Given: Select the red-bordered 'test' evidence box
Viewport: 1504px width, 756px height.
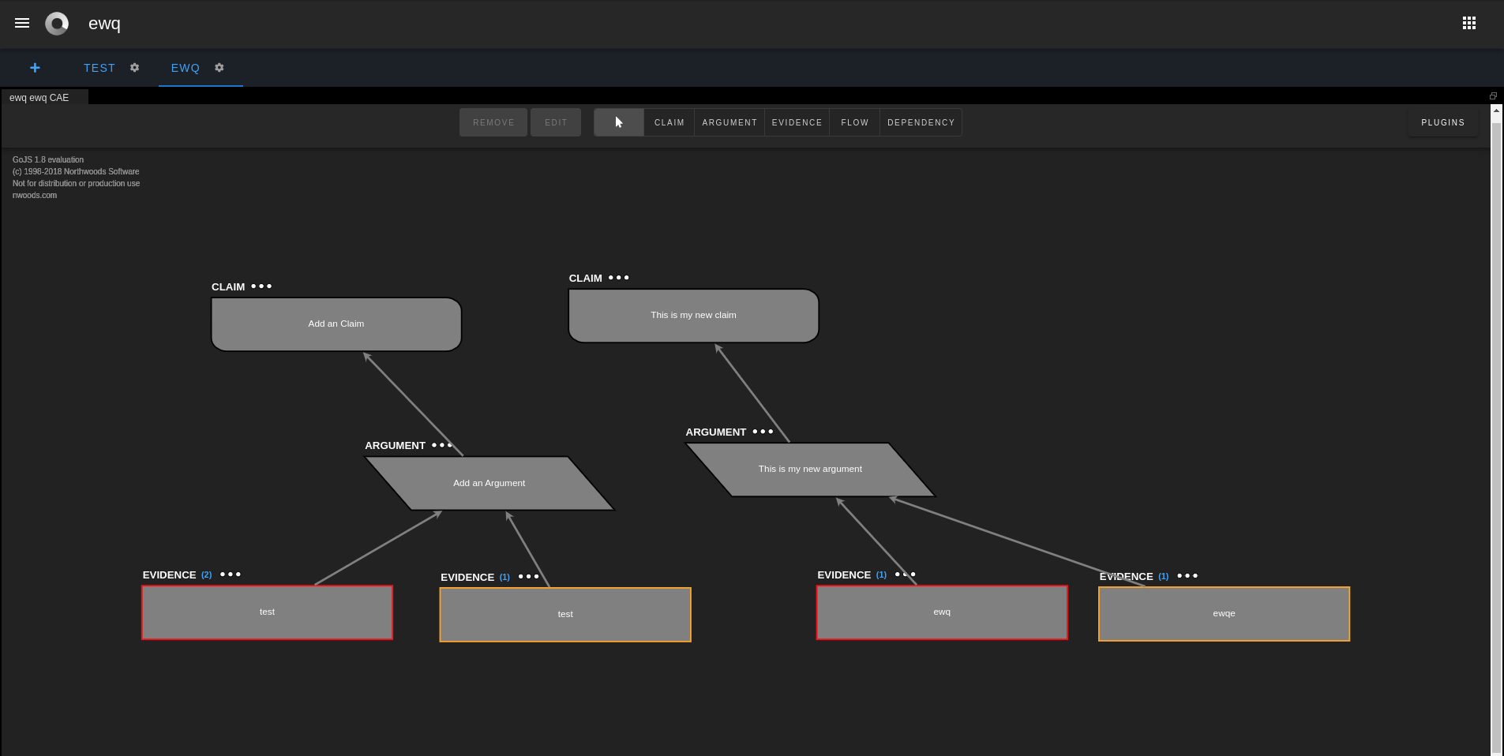Looking at the screenshot, I should (x=268, y=612).
